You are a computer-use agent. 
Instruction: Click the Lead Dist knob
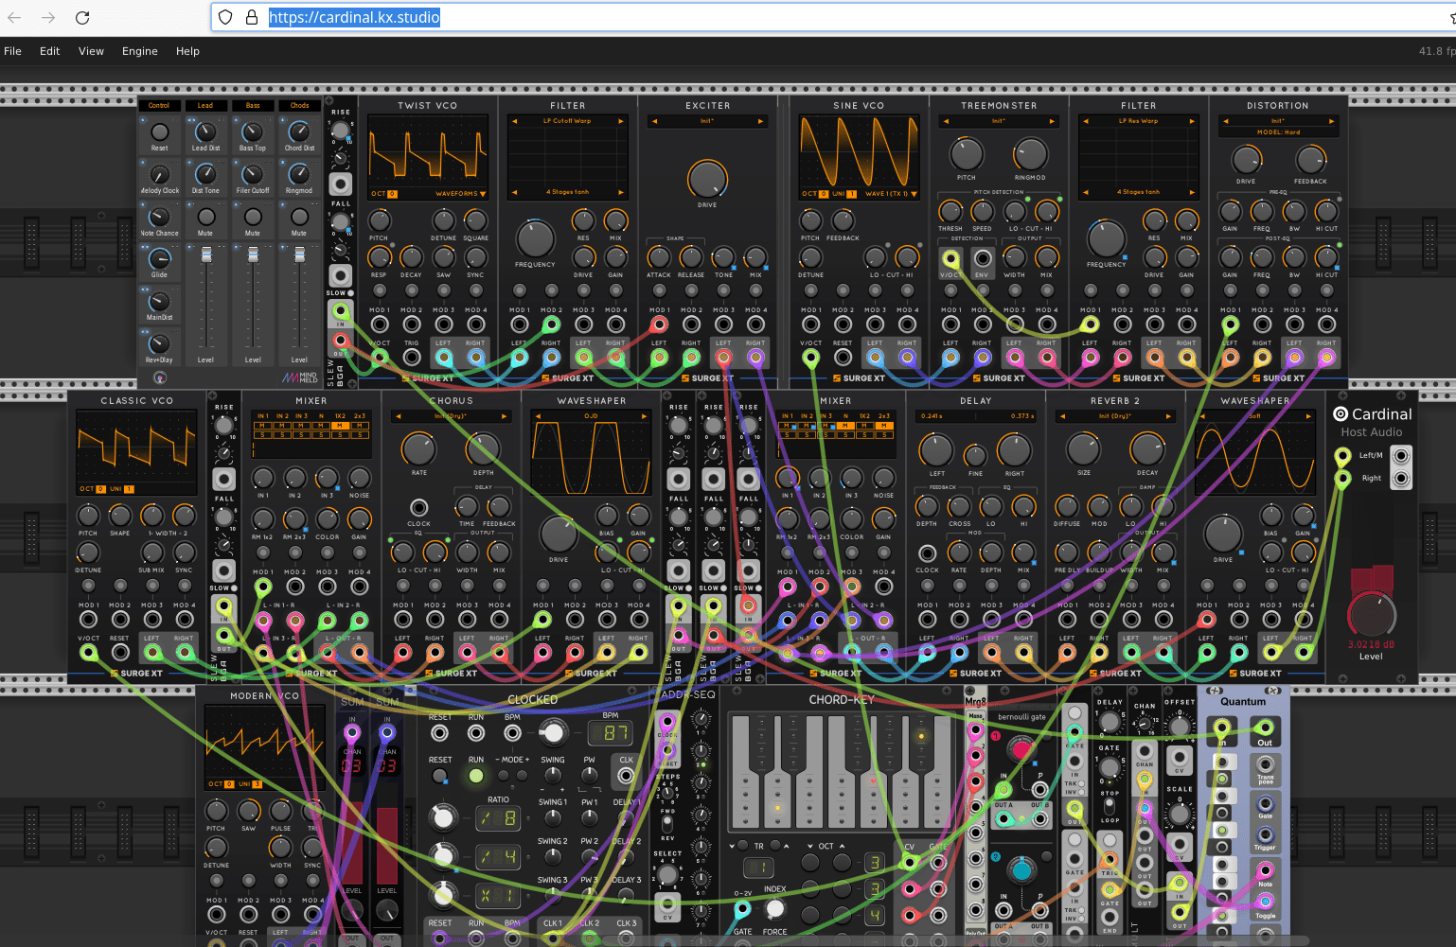205,132
